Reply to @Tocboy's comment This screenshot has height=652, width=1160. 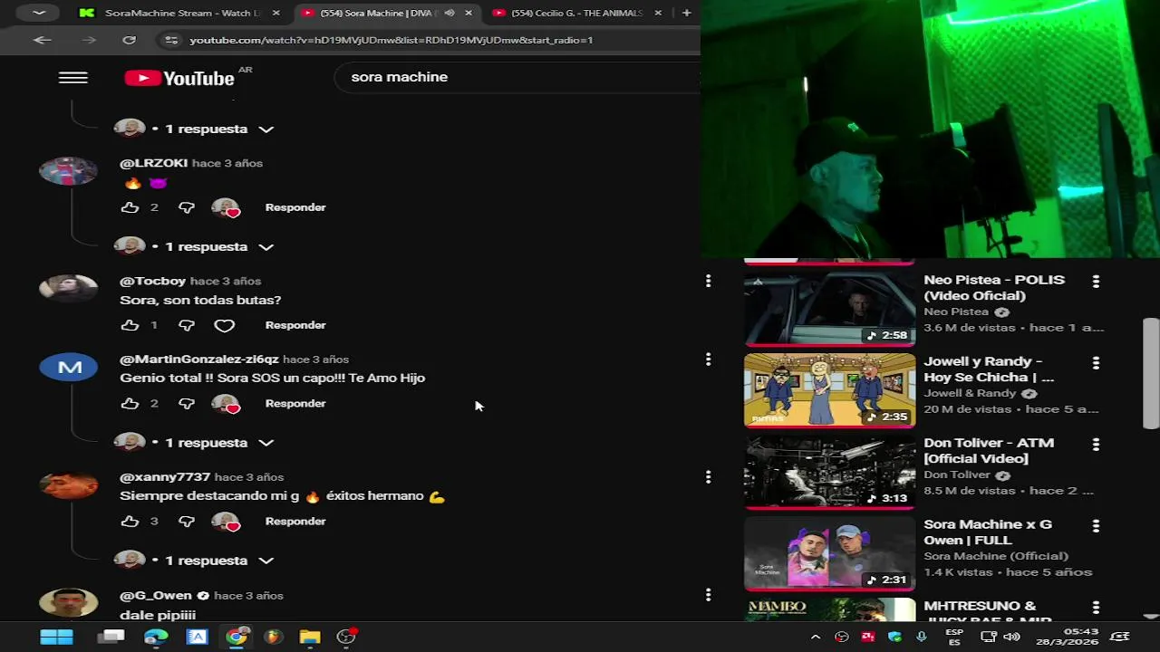[295, 325]
